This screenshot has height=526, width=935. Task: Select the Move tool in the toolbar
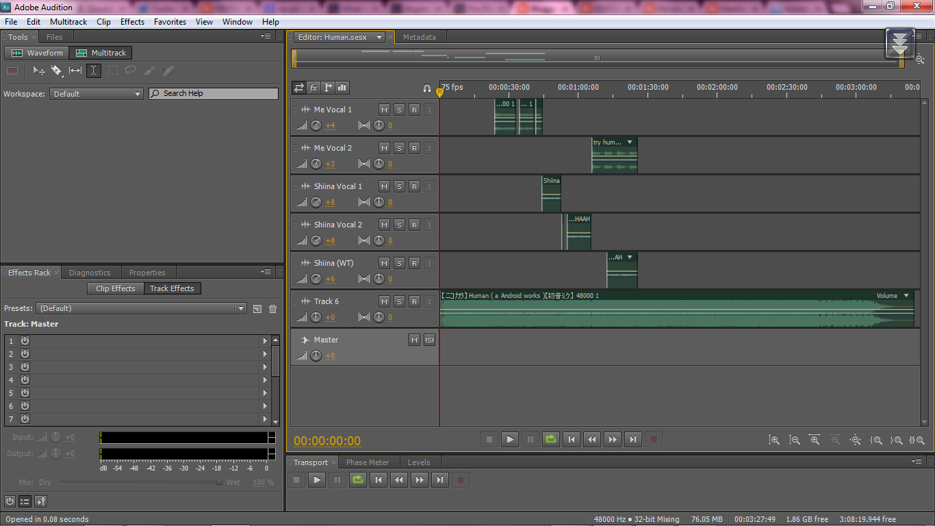(38, 71)
